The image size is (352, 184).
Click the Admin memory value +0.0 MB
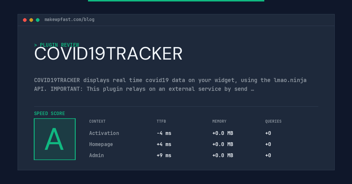tap(223, 155)
